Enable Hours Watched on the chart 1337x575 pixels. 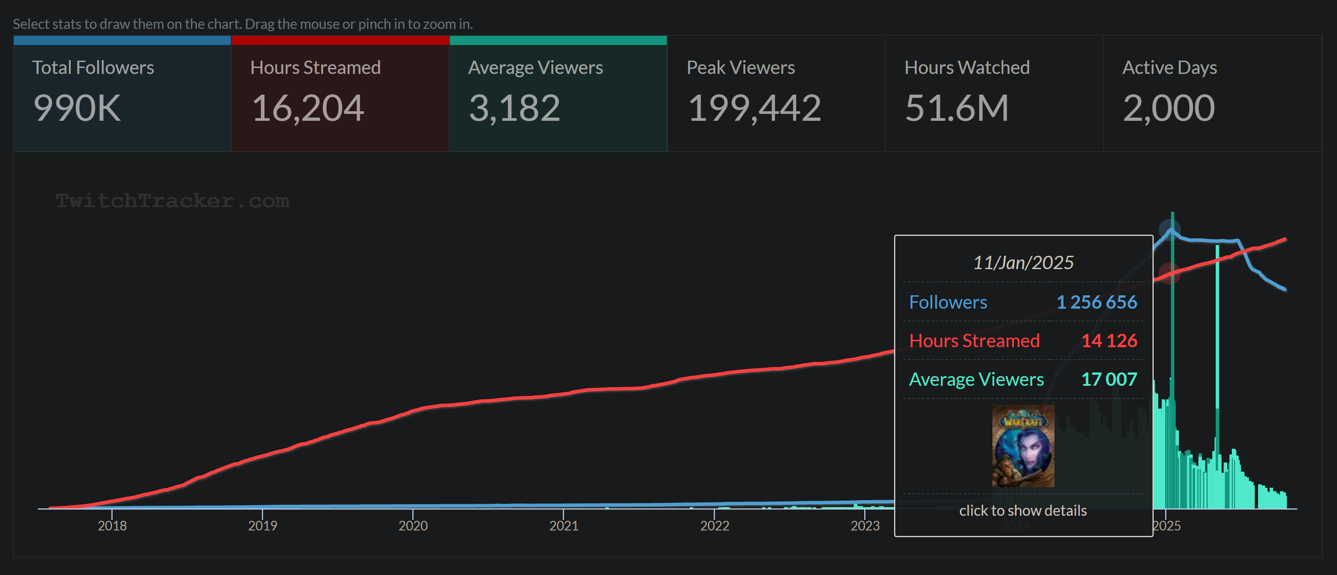[x=994, y=93]
